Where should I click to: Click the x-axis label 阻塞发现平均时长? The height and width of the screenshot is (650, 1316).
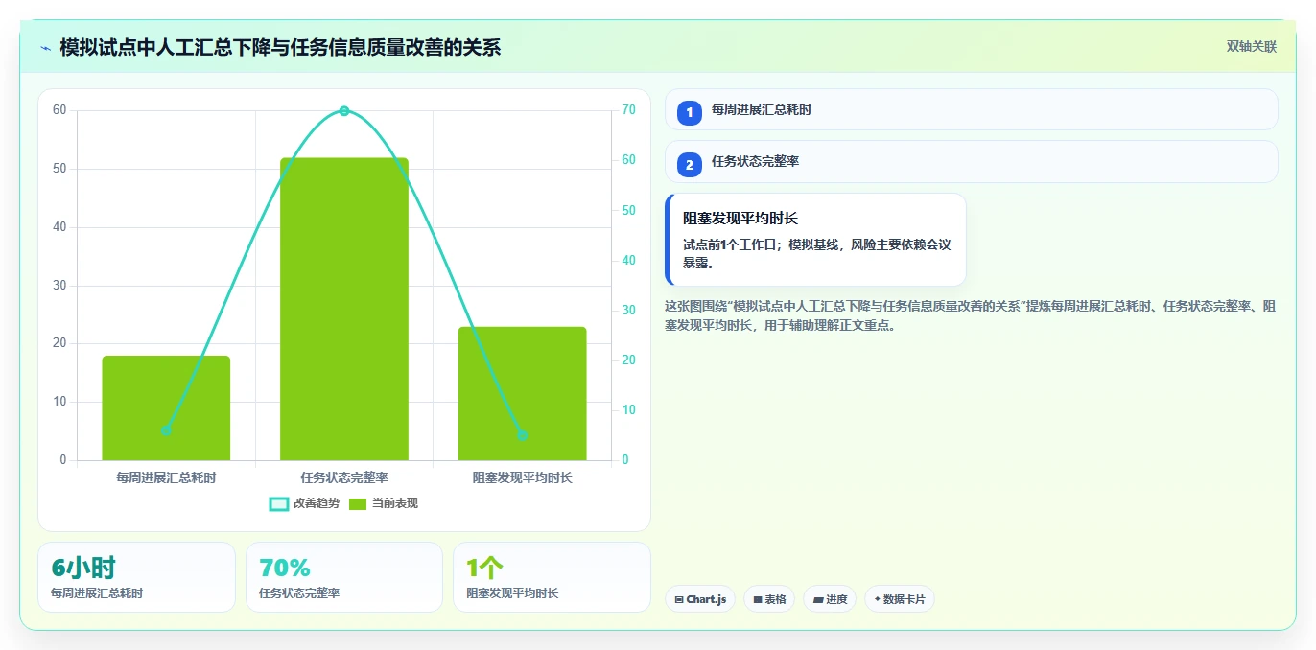(x=522, y=477)
